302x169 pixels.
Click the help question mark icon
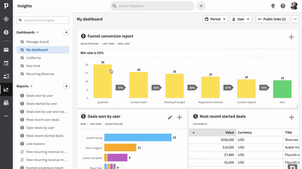[283, 6]
